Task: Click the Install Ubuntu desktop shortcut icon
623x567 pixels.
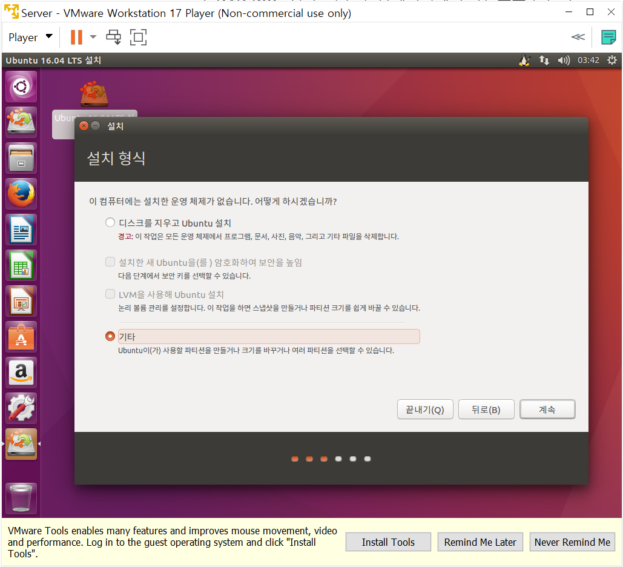Action: [94, 94]
